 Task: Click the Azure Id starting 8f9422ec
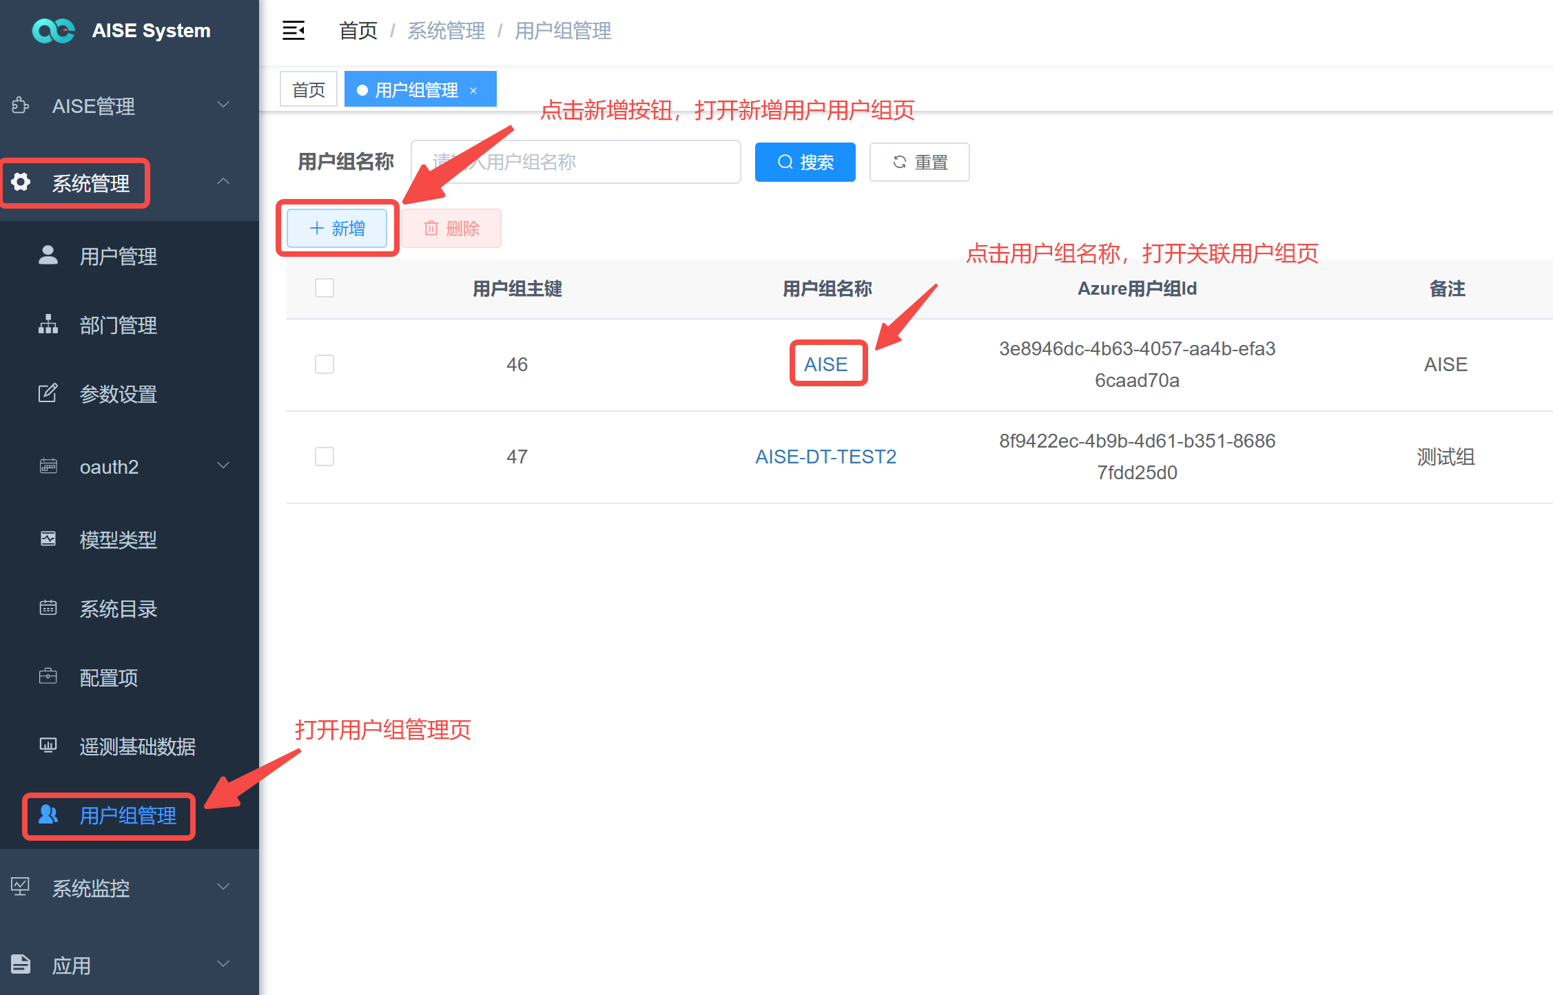1138,457
